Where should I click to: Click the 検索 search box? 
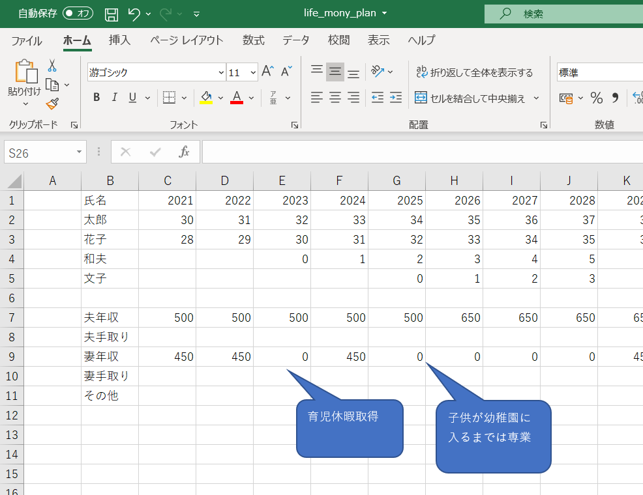click(563, 14)
